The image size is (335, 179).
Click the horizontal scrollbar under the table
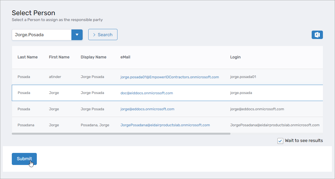point(121,134)
